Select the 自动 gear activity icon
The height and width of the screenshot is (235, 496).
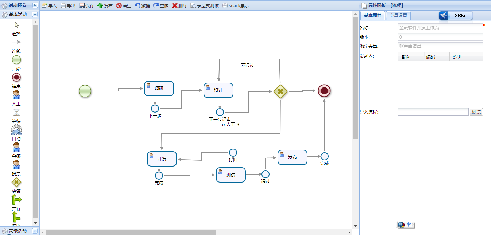[x=16, y=130]
